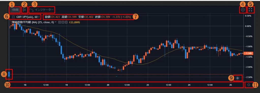Click the 高値131.599 high price value
Screen dimensions: 260x93
click(69, 17)
